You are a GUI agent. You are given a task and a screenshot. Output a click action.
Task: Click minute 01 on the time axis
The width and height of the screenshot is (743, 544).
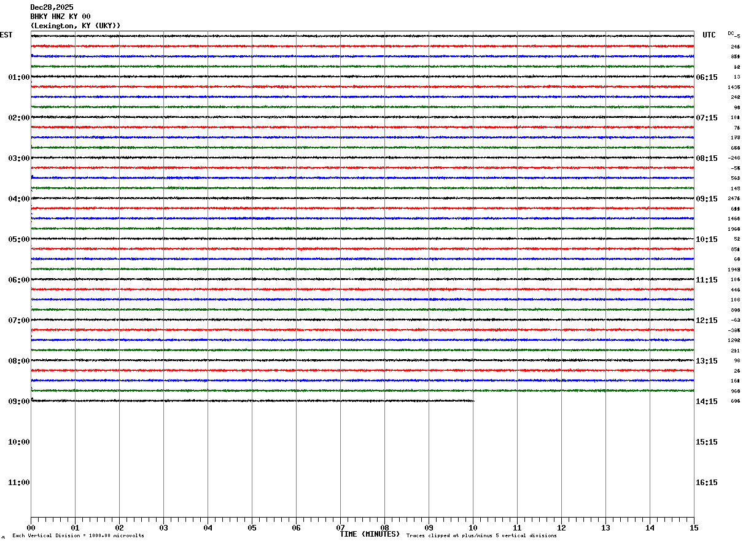coord(75,527)
